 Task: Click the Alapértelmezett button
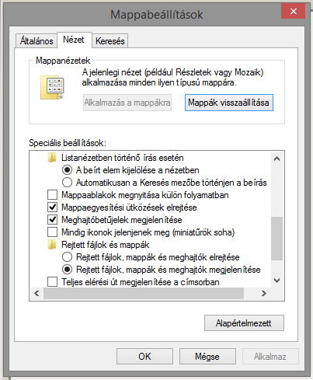coord(244,323)
